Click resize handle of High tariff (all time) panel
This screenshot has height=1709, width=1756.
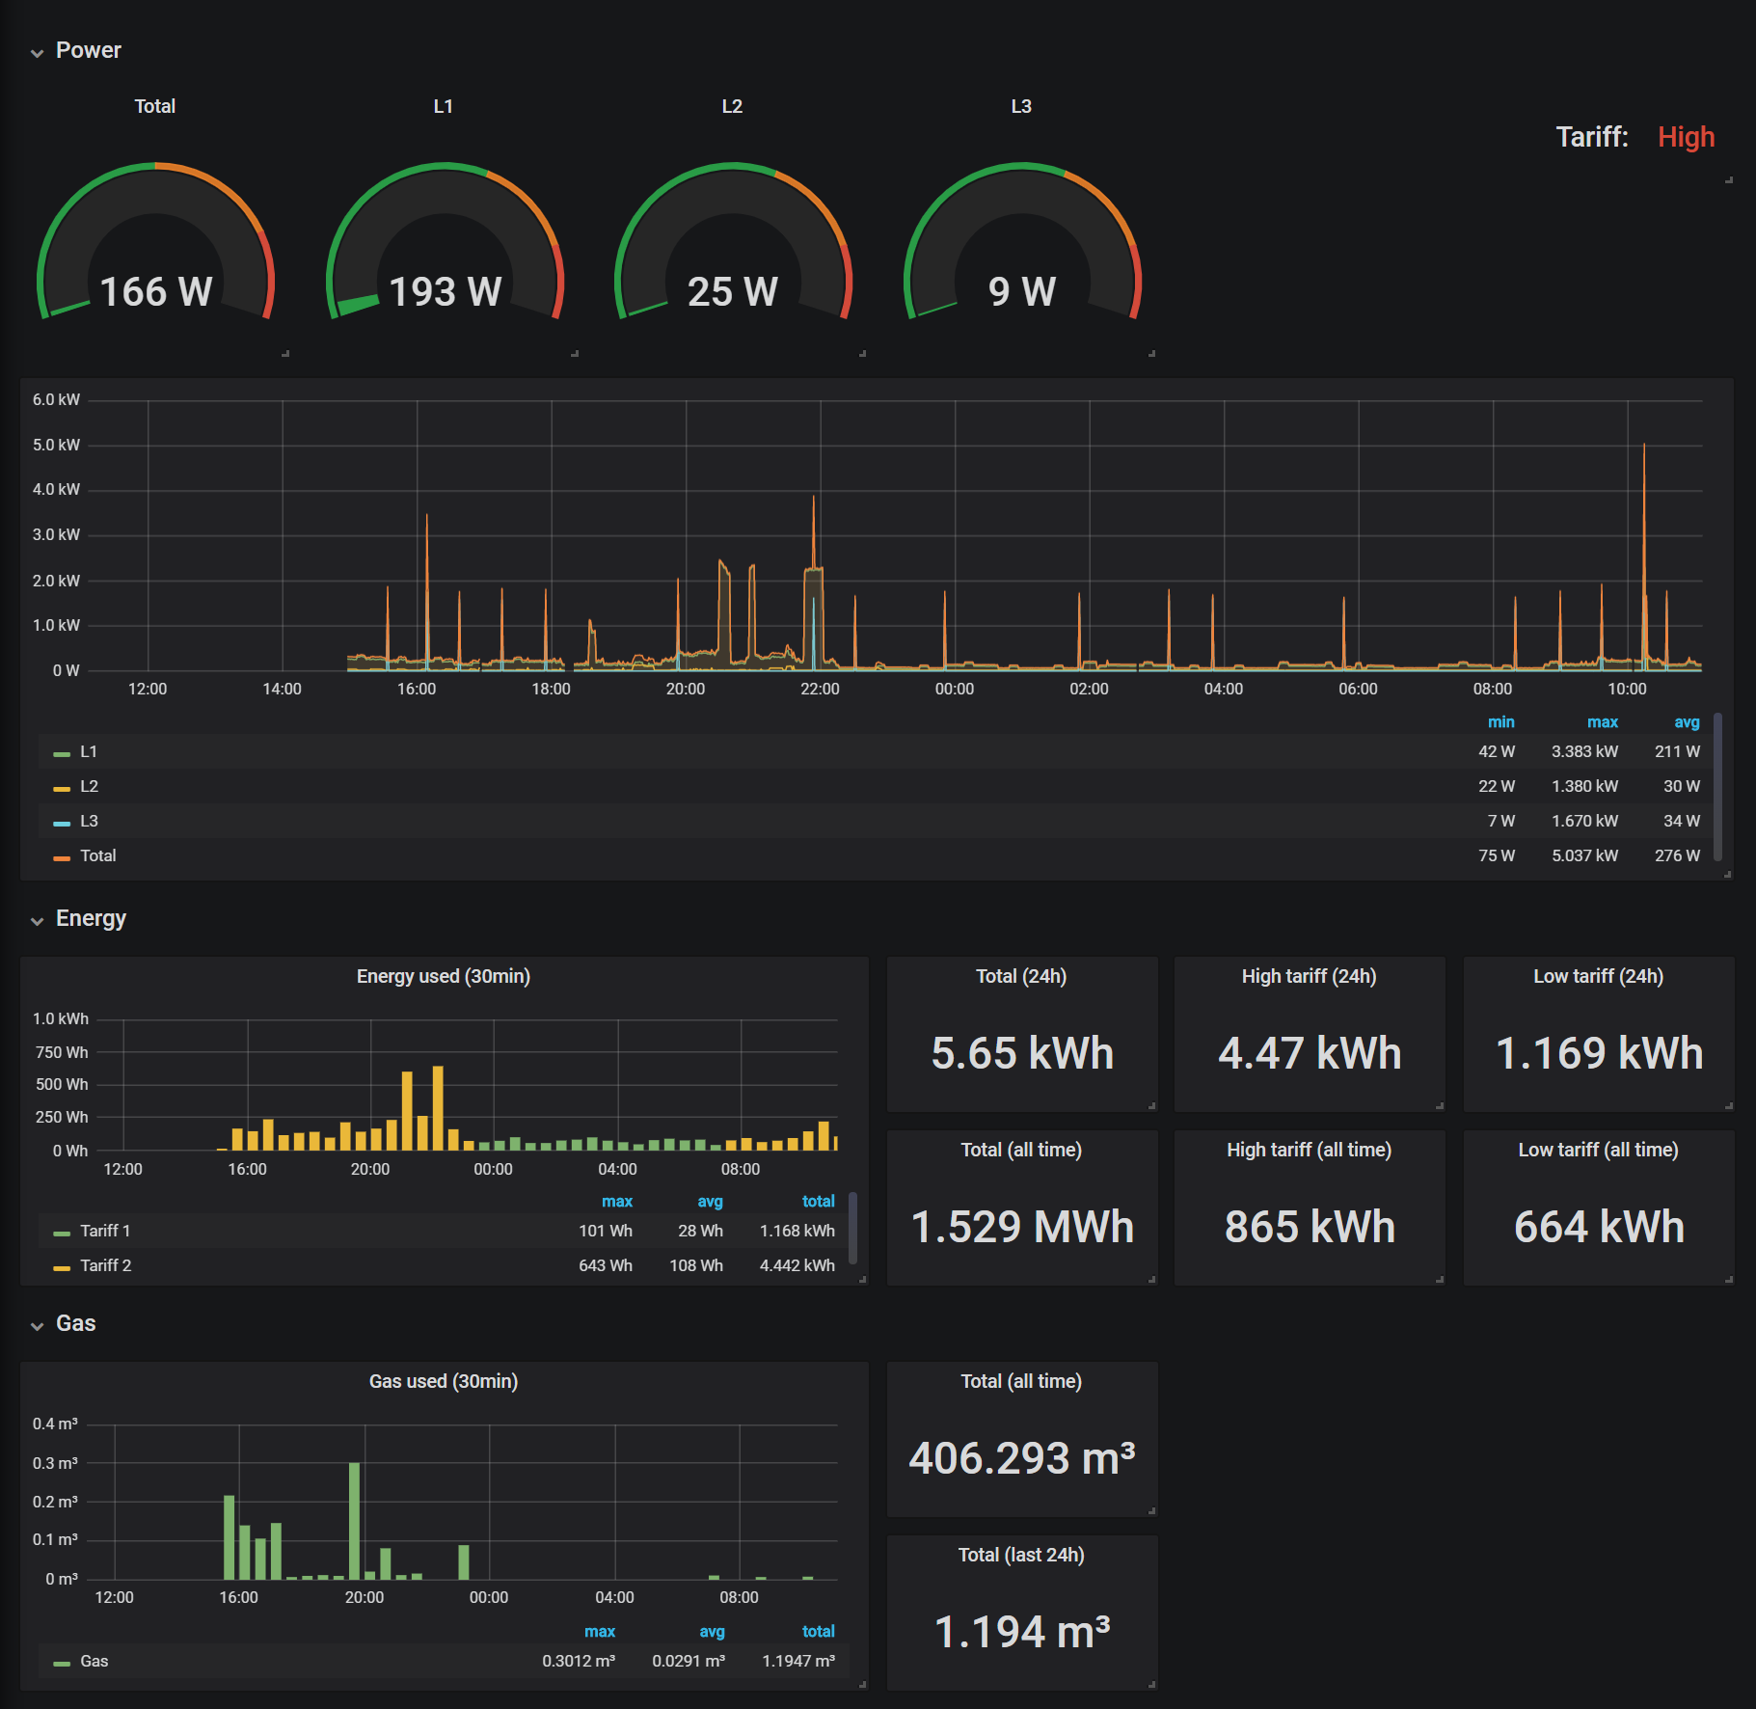[x=1440, y=1280]
